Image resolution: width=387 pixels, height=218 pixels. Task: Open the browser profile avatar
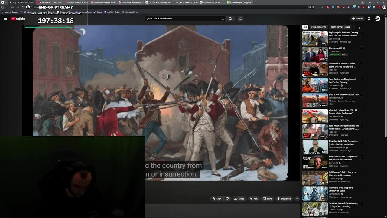385,7
